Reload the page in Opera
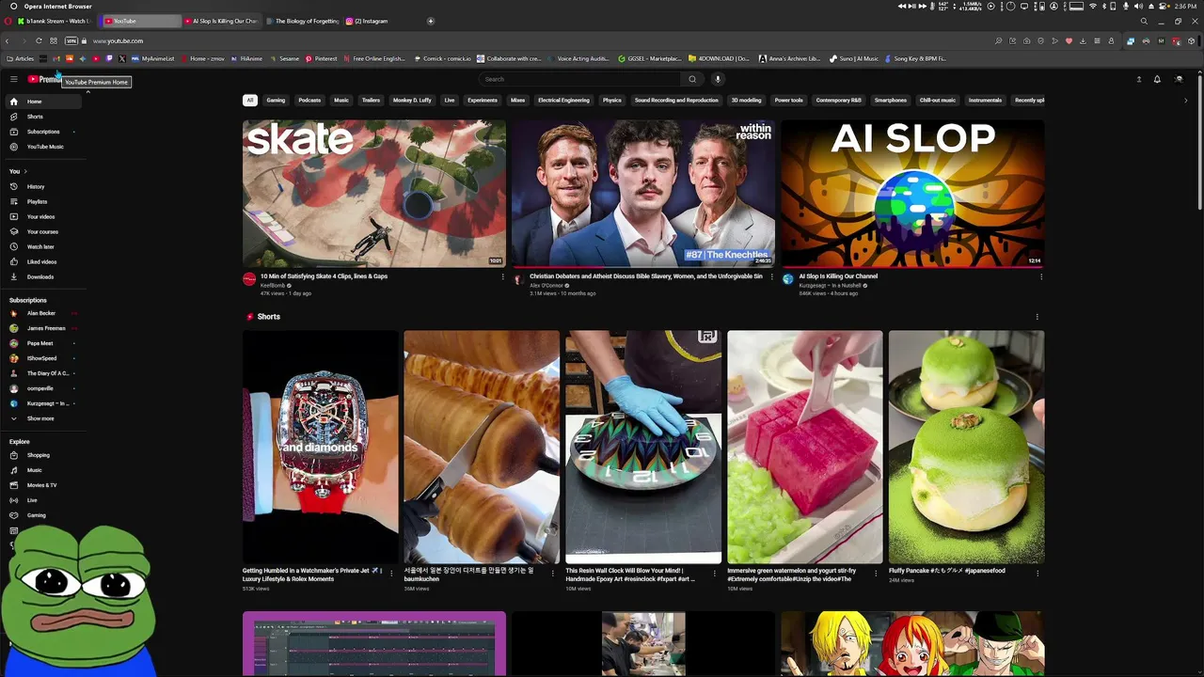1204x677 pixels. [39, 40]
